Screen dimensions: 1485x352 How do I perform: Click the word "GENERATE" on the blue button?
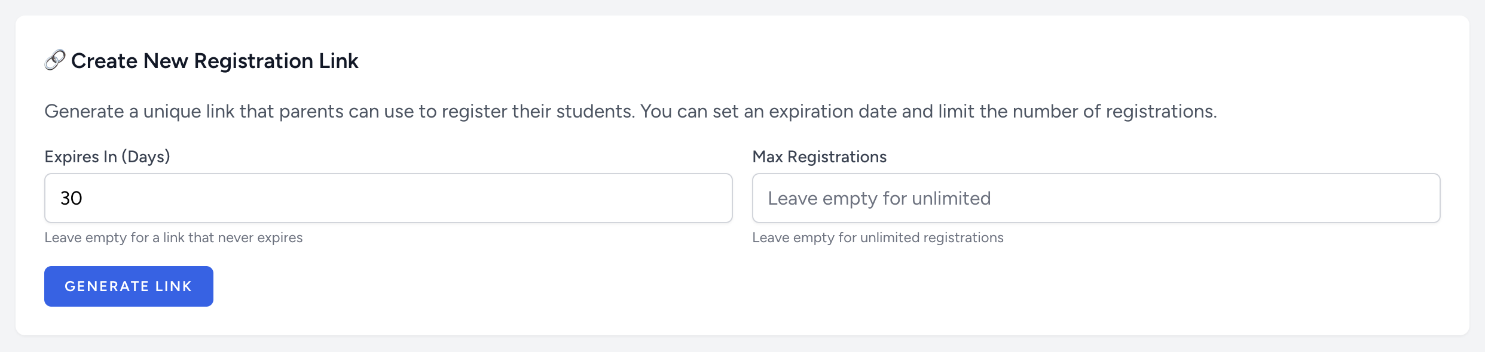(x=106, y=286)
